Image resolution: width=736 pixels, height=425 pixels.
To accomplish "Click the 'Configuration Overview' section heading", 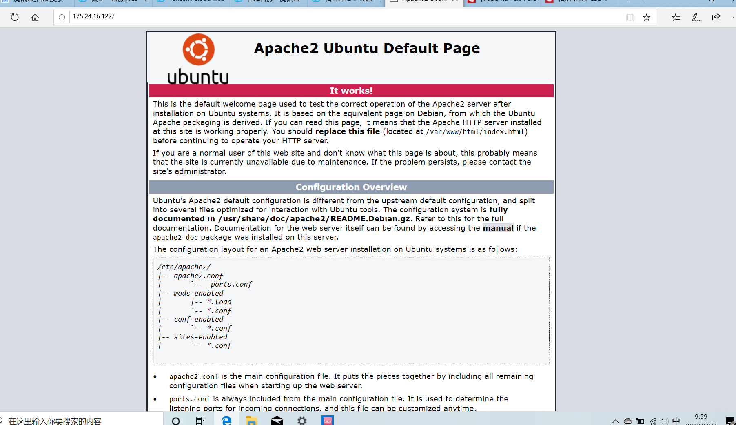I will [351, 187].
